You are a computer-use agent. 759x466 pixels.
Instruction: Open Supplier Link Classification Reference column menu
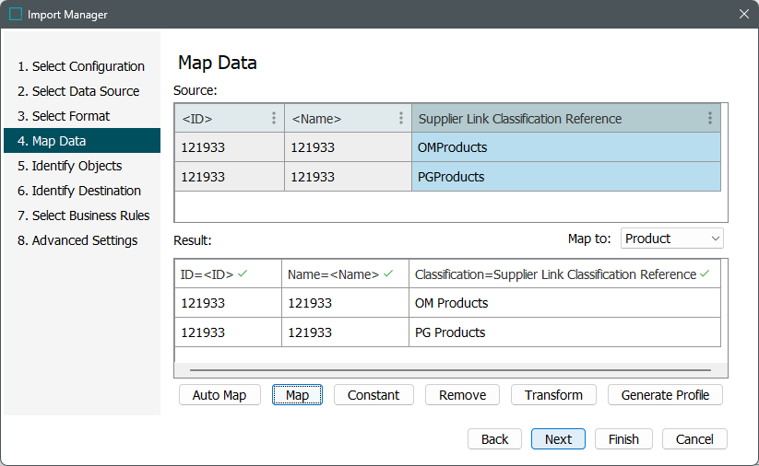coord(709,118)
